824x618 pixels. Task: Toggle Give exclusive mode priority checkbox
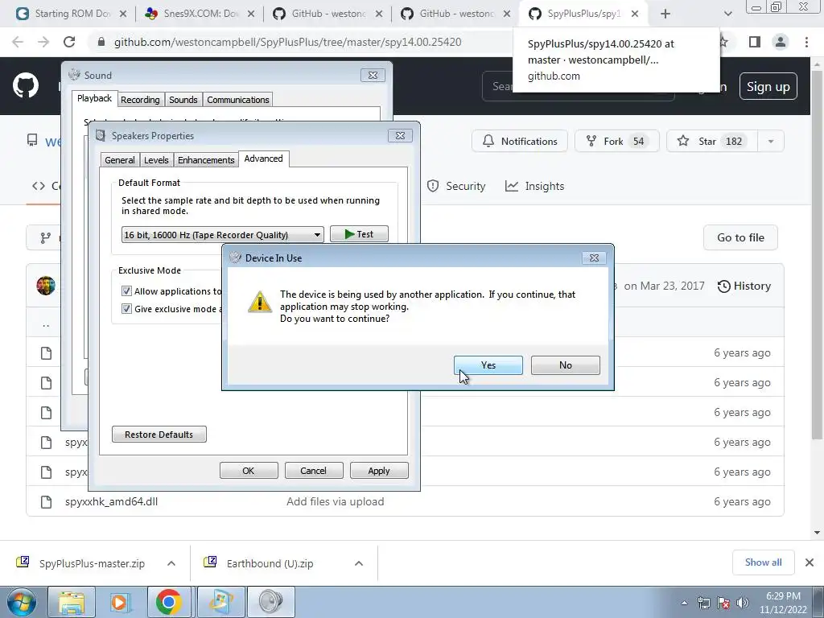click(x=126, y=308)
